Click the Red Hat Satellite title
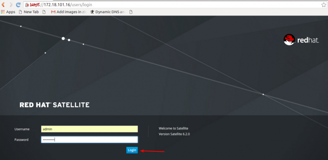The height and width of the screenshot is (160, 328). click(x=55, y=105)
